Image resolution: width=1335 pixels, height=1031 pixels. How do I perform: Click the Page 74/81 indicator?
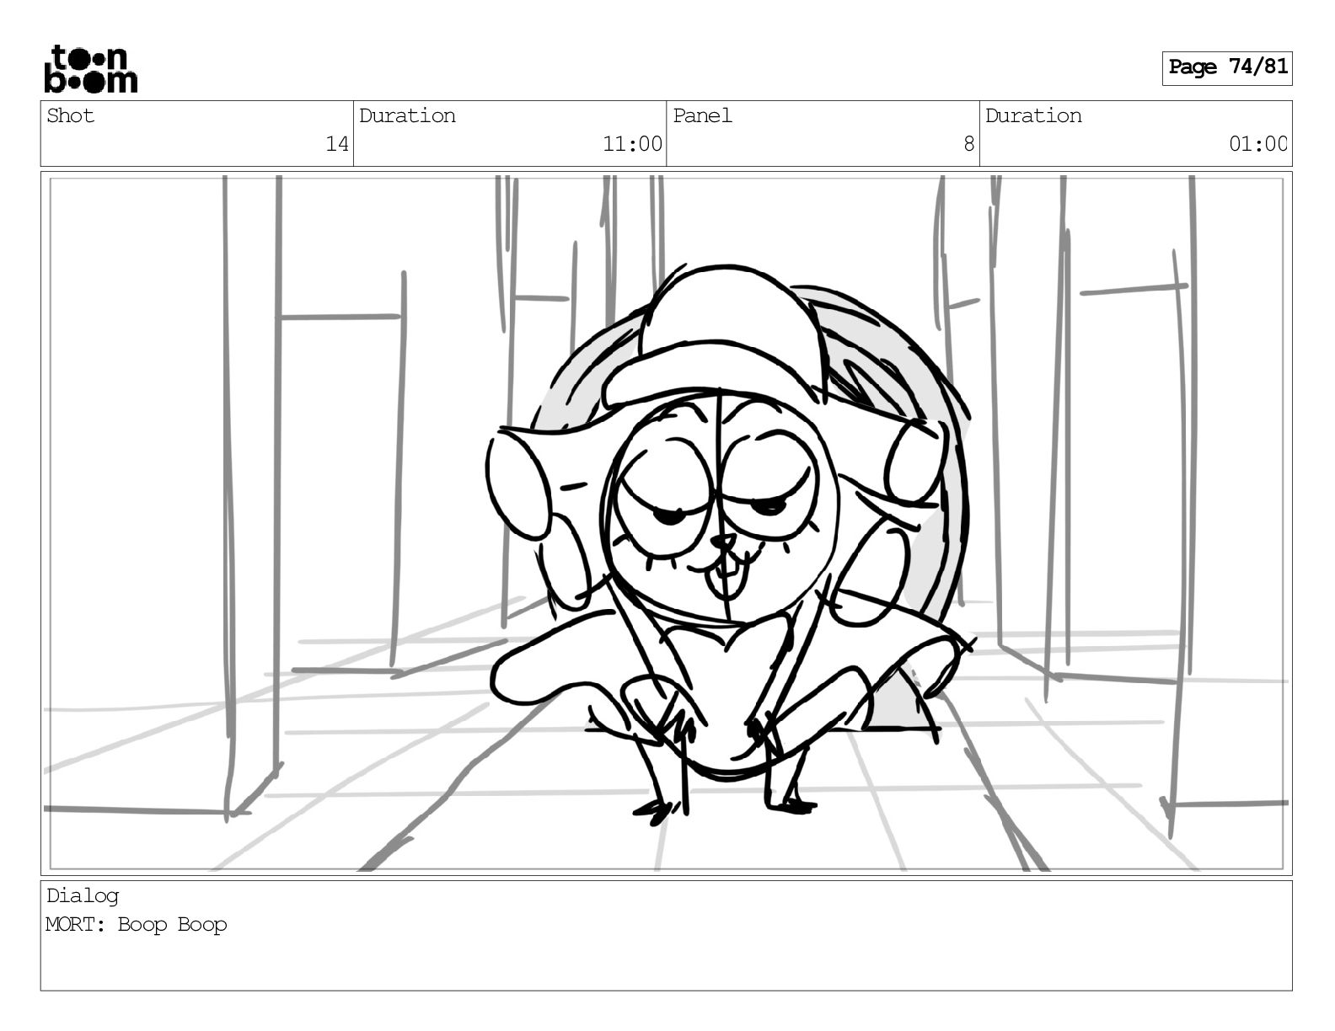(x=1227, y=67)
